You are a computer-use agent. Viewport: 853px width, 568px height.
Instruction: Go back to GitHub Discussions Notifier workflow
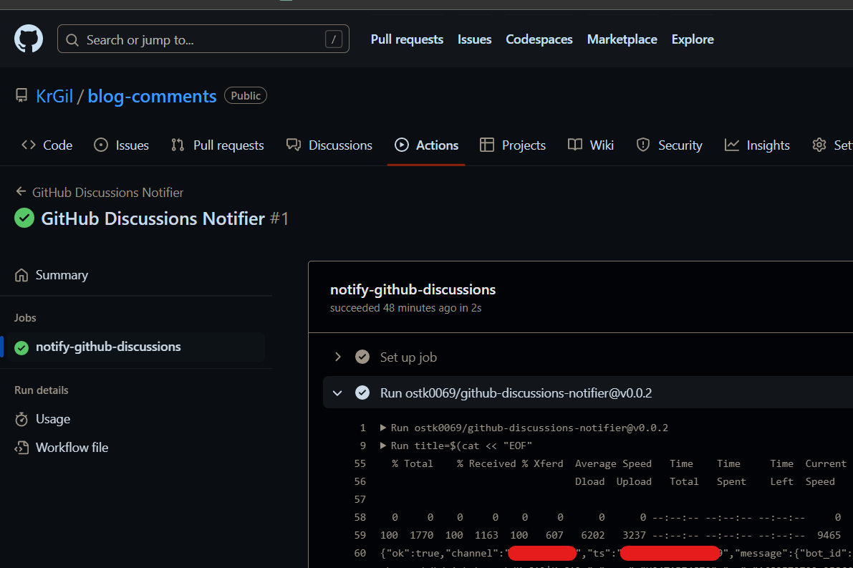click(x=107, y=193)
